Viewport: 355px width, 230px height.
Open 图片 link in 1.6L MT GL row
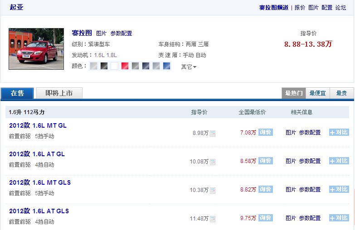291,133
